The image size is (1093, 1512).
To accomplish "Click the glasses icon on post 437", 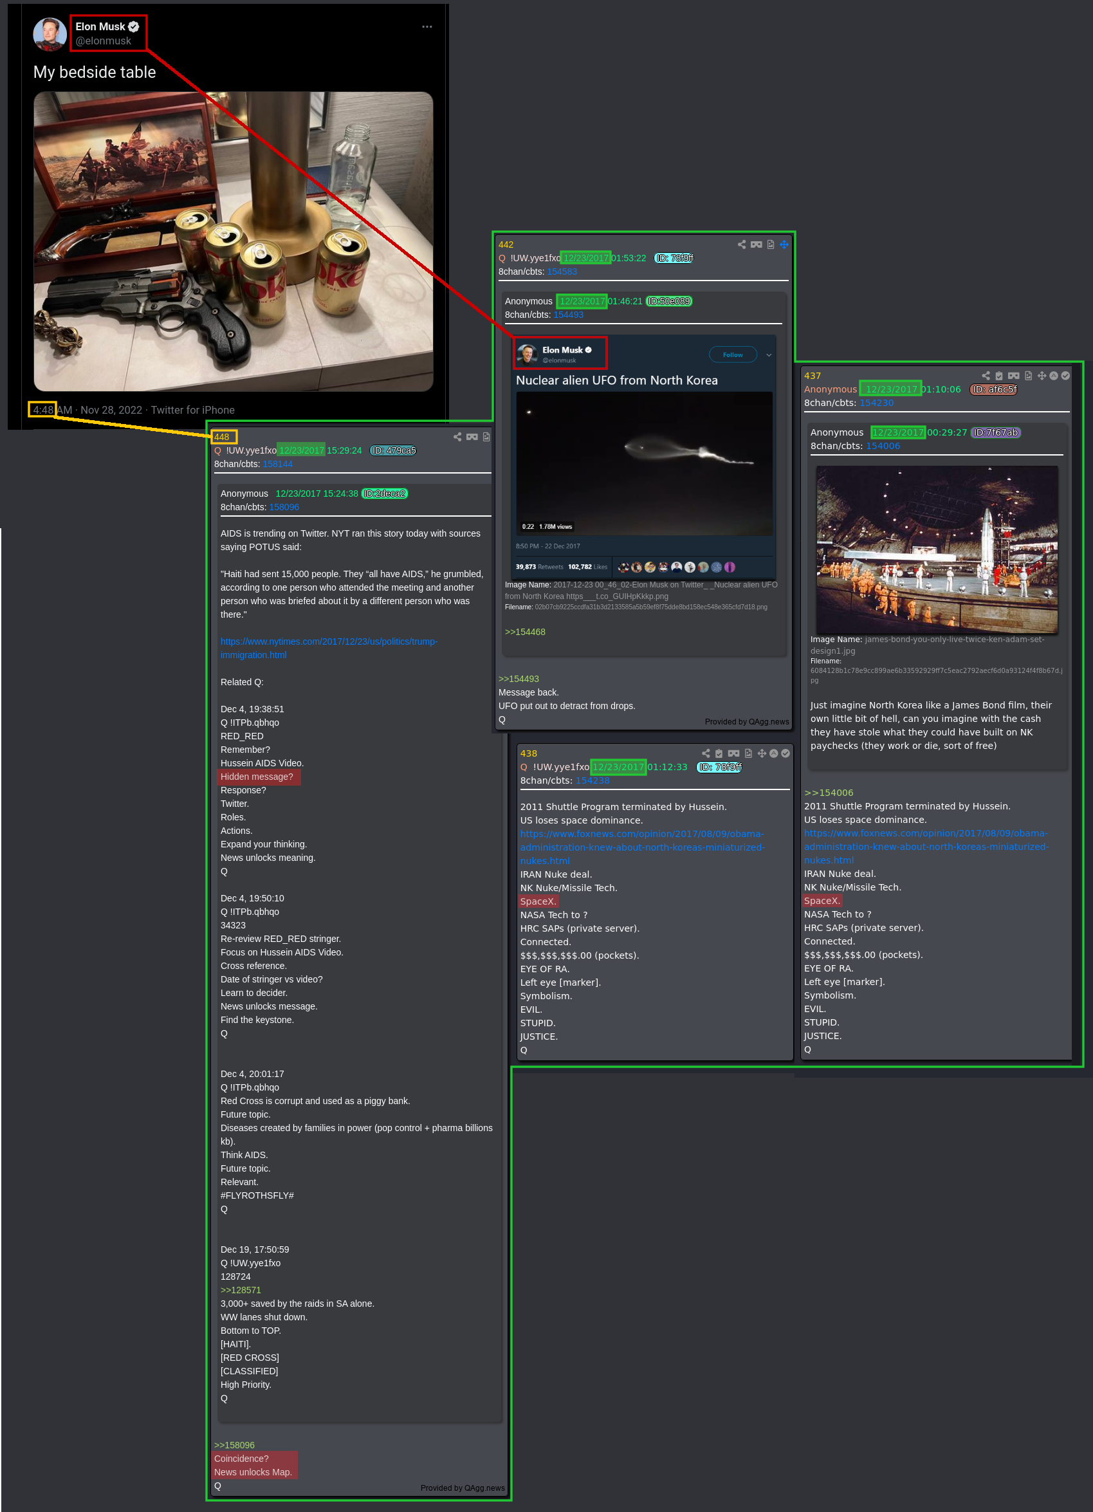I will [x=1014, y=376].
